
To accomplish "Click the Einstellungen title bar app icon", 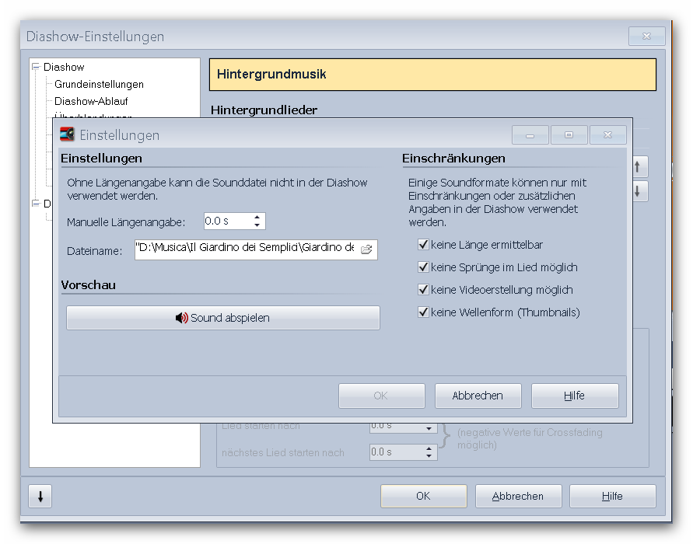I will pos(68,134).
